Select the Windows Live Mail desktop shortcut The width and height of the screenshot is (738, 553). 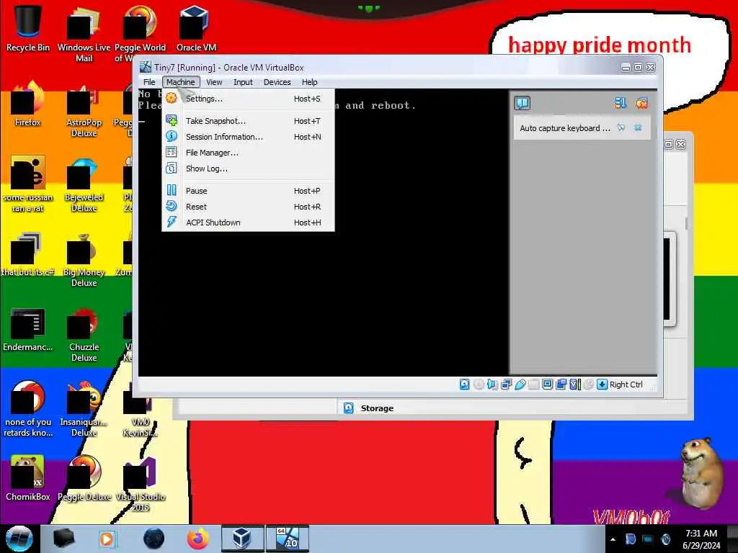click(84, 34)
